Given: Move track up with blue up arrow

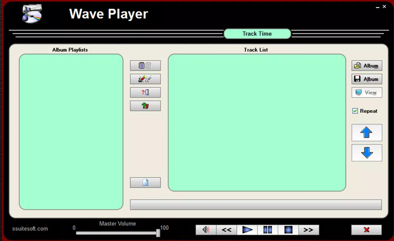Looking at the screenshot, I should tap(367, 133).
